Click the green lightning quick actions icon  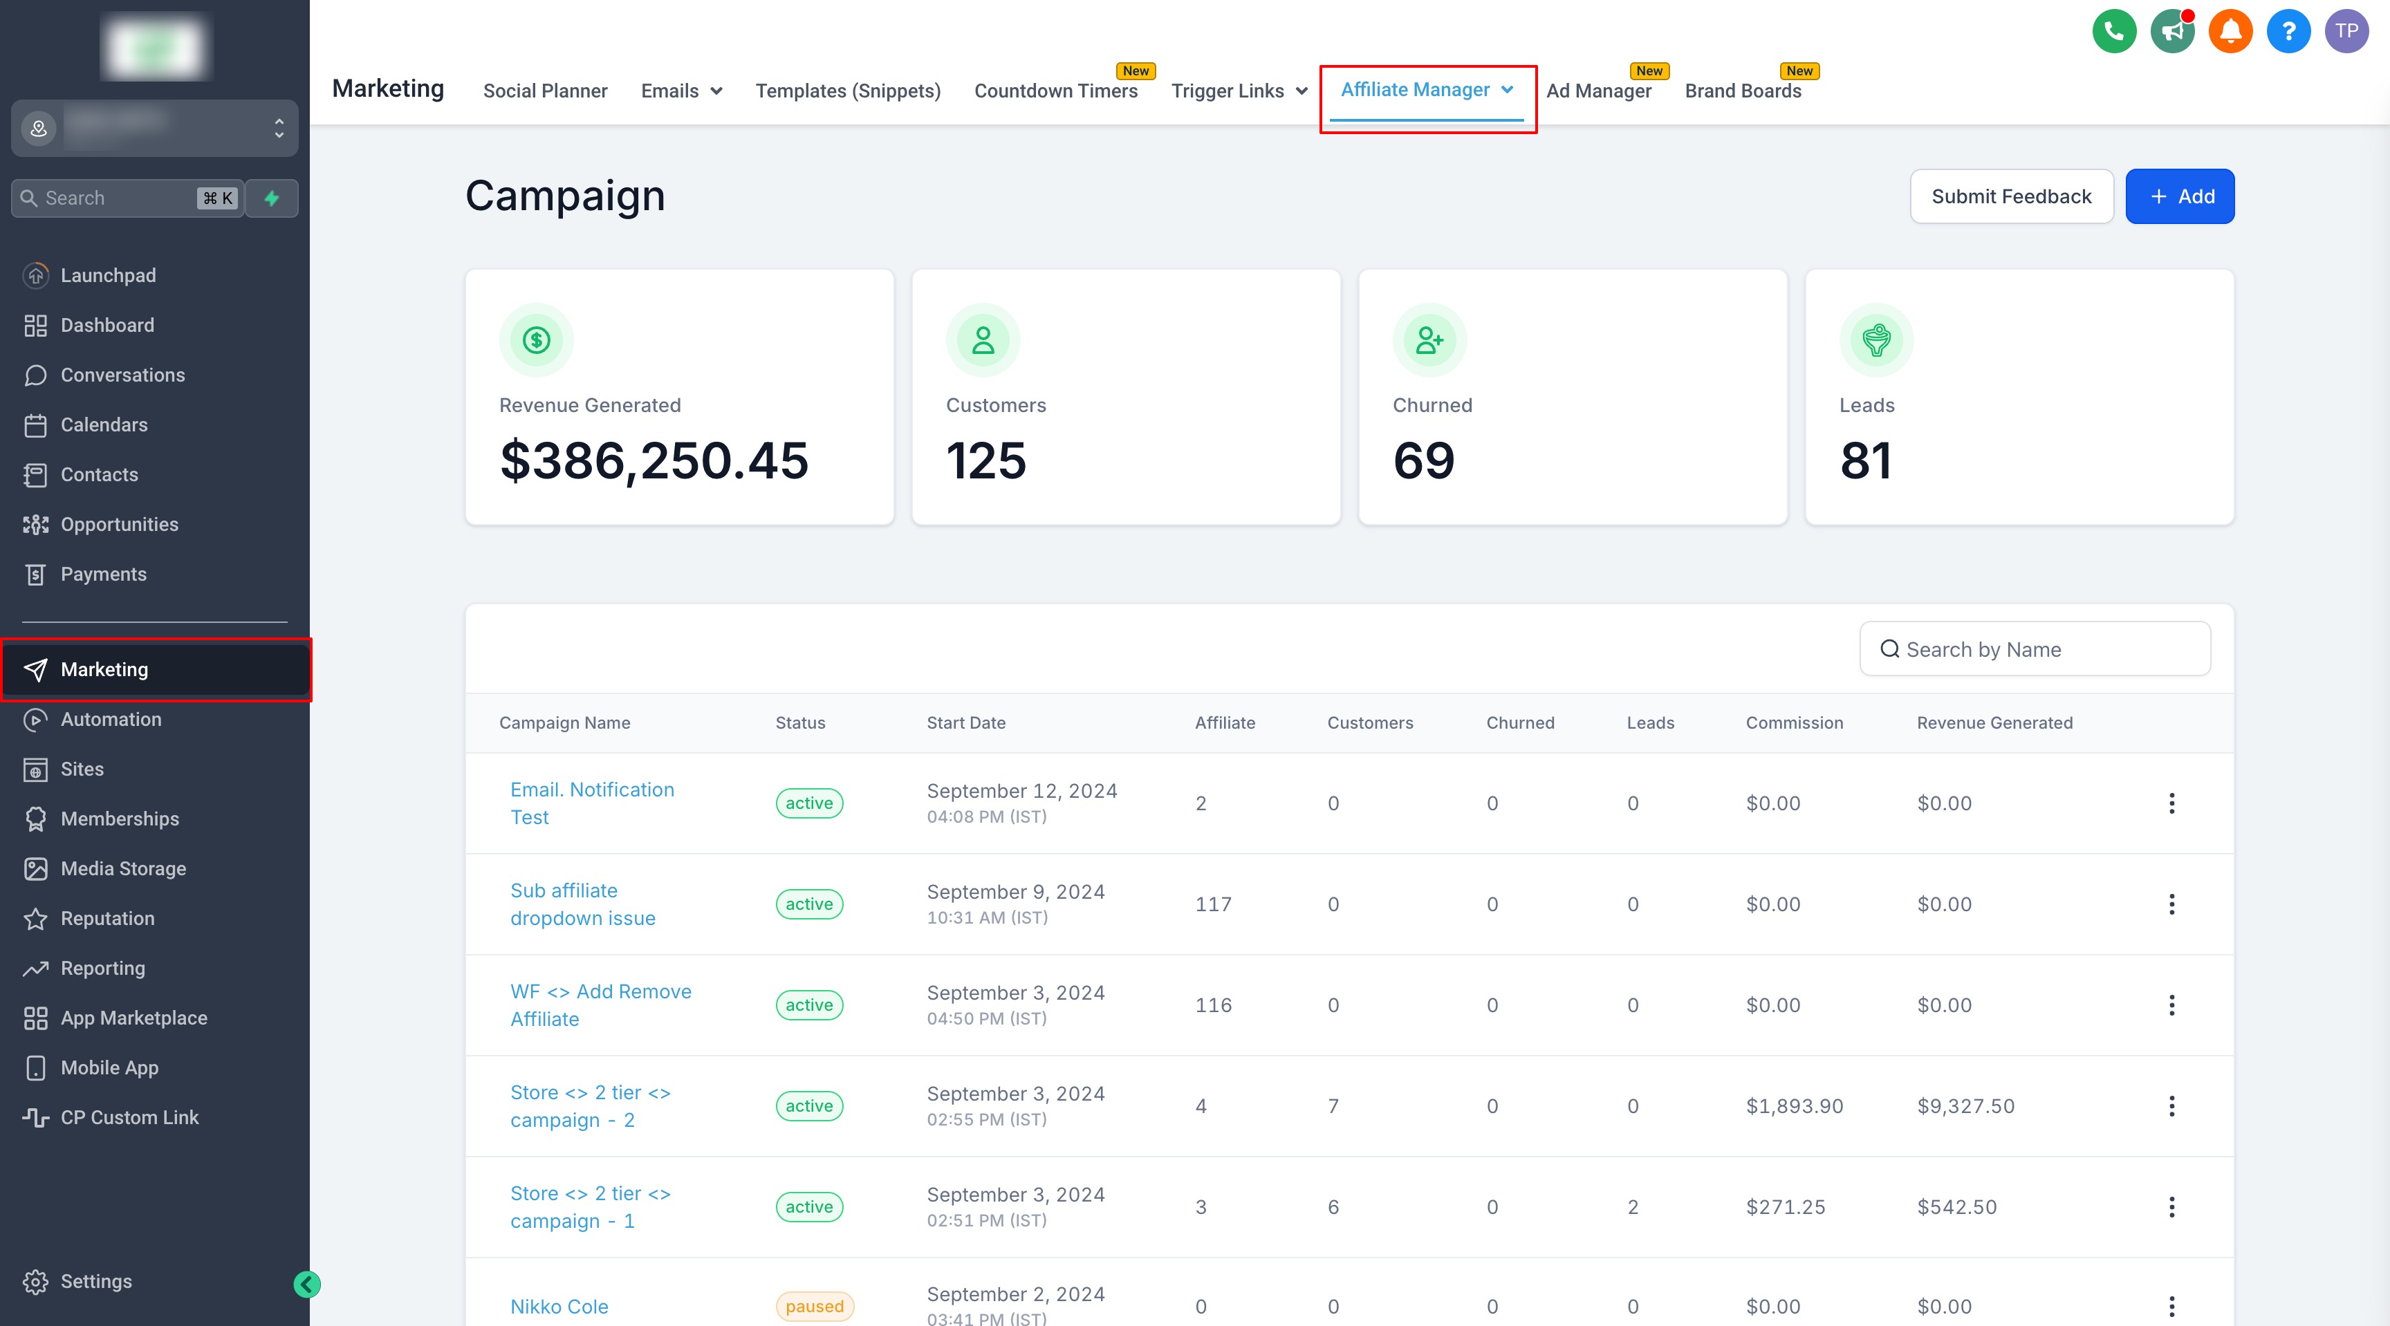pyautogui.click(x=272, y=198)
